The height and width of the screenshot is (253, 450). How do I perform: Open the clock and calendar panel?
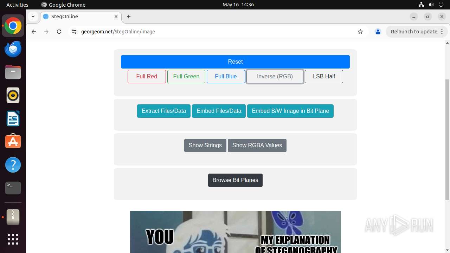pyautogui.click(x=238, y=5)
